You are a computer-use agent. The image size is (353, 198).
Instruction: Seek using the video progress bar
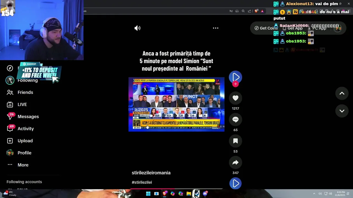click(x=176, y=189)
